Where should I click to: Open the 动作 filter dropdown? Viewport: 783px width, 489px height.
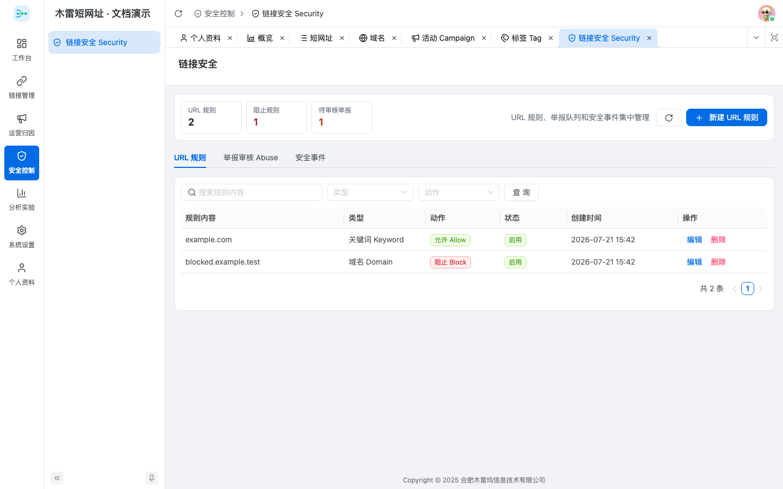459,192
